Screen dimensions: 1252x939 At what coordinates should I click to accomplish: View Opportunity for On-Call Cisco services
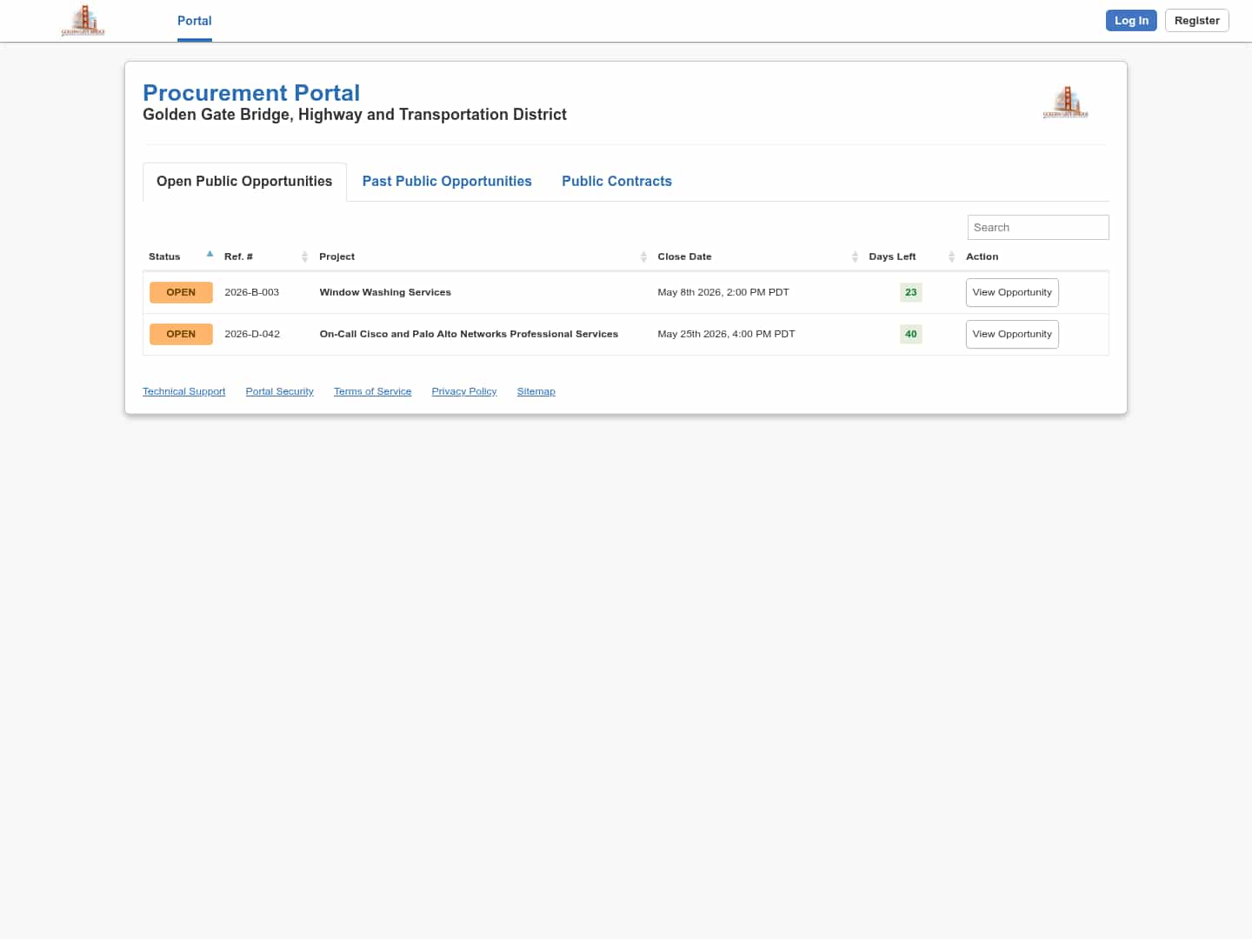(x=1012, y=334)
